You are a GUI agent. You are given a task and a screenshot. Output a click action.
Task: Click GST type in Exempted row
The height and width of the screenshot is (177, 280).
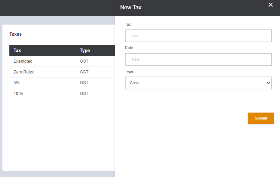click(84, 61)
